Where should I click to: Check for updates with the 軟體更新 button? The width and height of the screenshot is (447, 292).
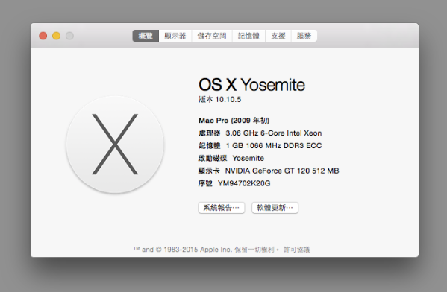point(275,208)
